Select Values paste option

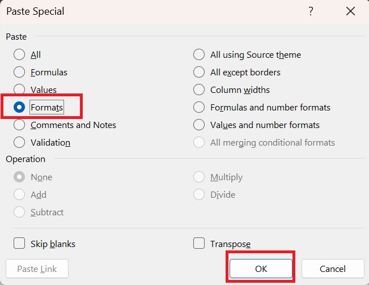pos(20,90)
